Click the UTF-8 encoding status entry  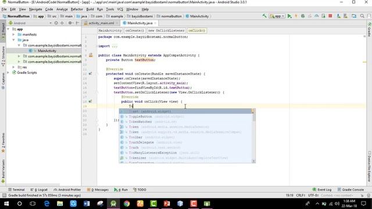313,195
